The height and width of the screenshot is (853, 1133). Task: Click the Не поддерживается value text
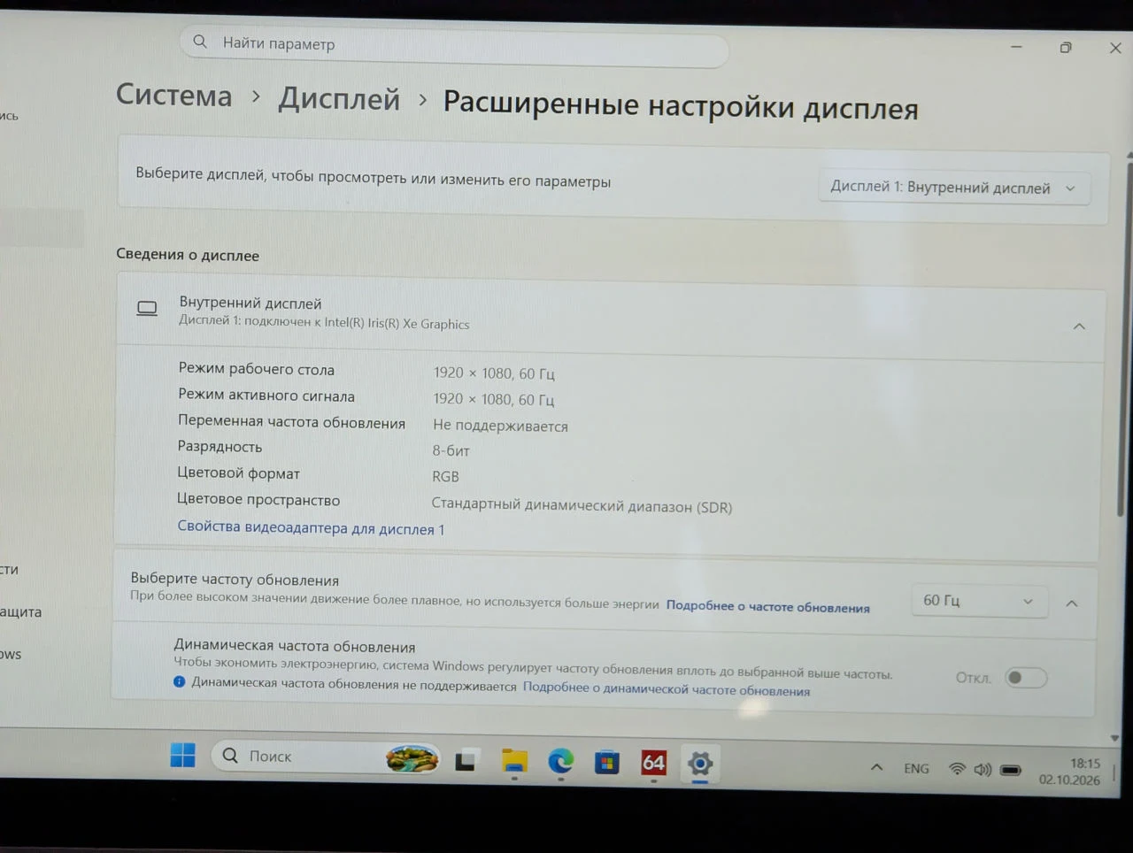point(500,426)
